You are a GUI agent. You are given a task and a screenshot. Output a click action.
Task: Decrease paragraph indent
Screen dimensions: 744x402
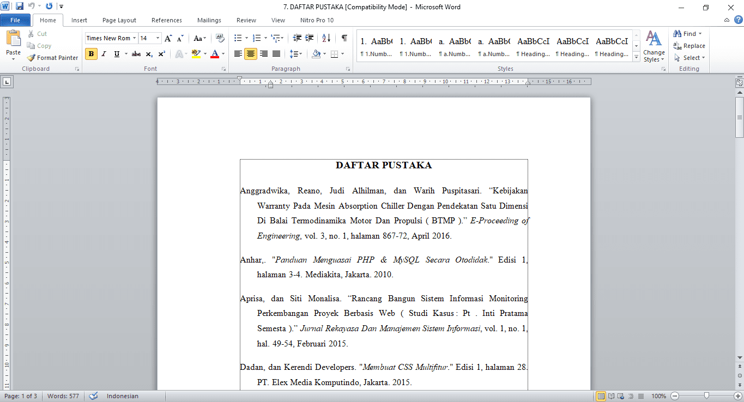297,38
